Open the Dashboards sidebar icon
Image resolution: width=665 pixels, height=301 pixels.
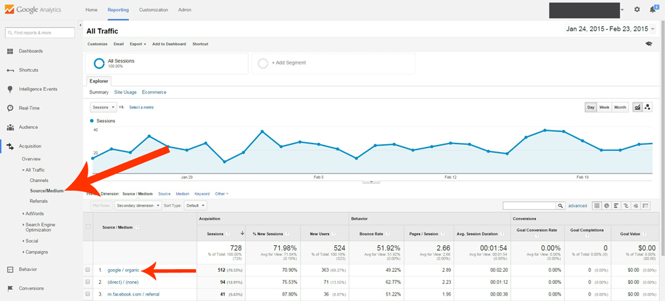tap(10, 51)
